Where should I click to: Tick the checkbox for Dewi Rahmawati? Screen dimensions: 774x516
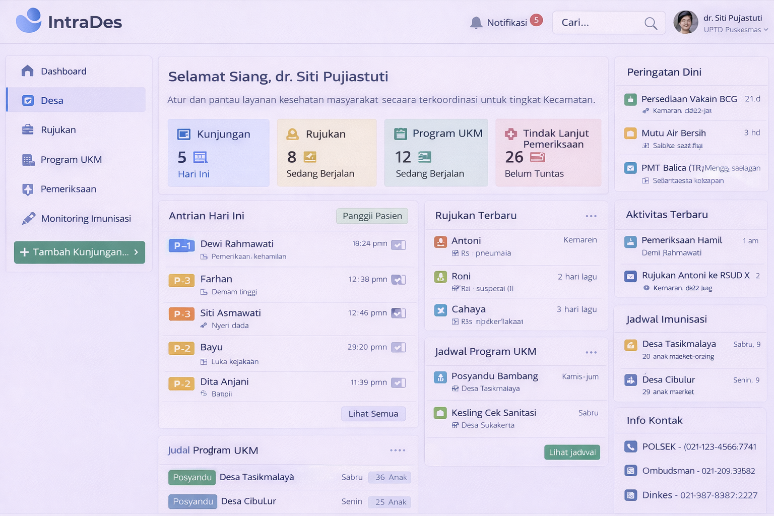click(398, 245)
